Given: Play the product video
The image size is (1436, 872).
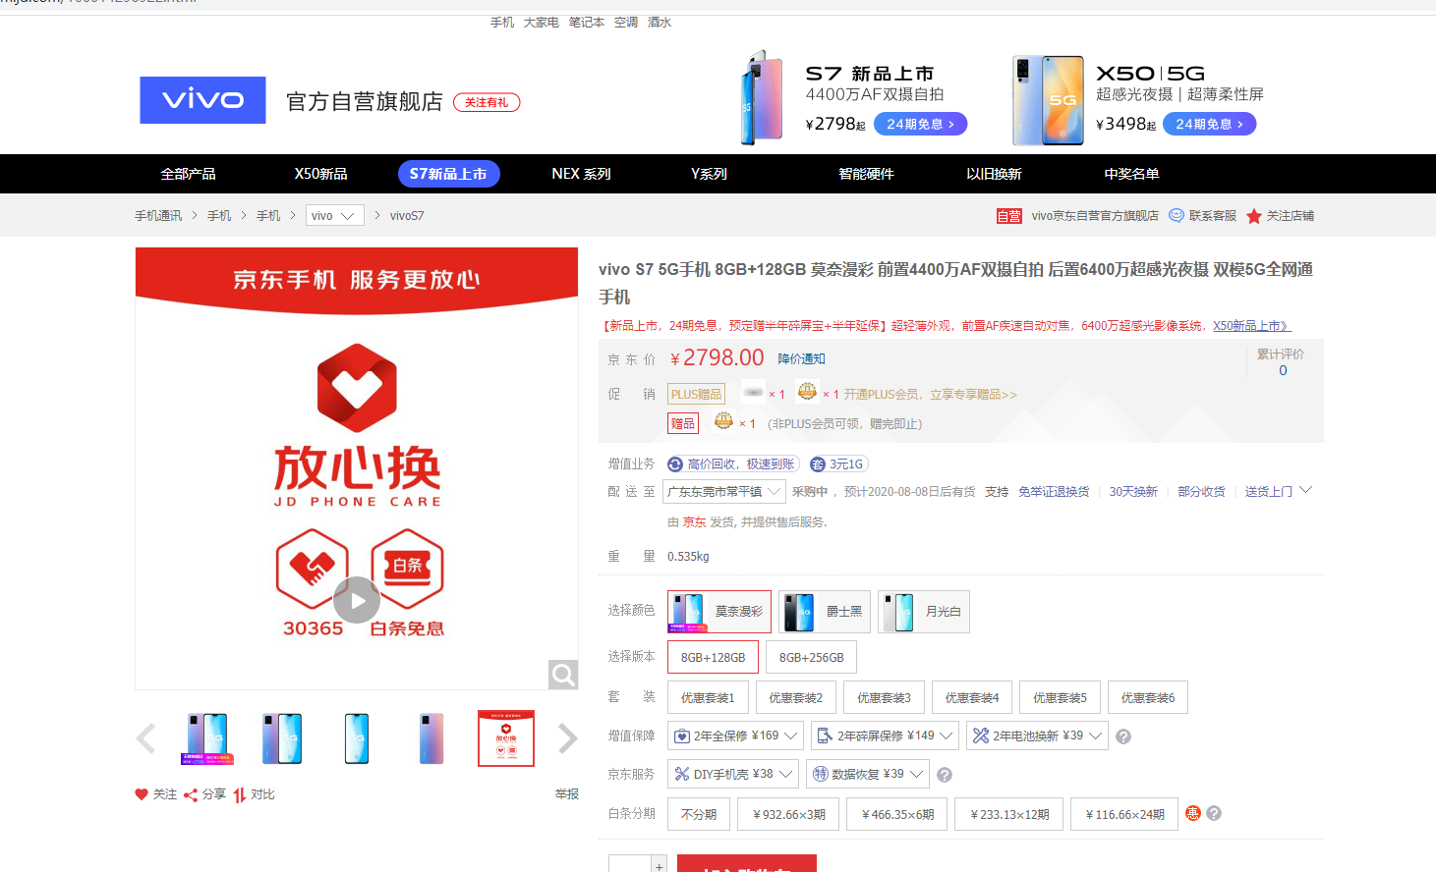Looking at the screenshot, I should point(357,600).
